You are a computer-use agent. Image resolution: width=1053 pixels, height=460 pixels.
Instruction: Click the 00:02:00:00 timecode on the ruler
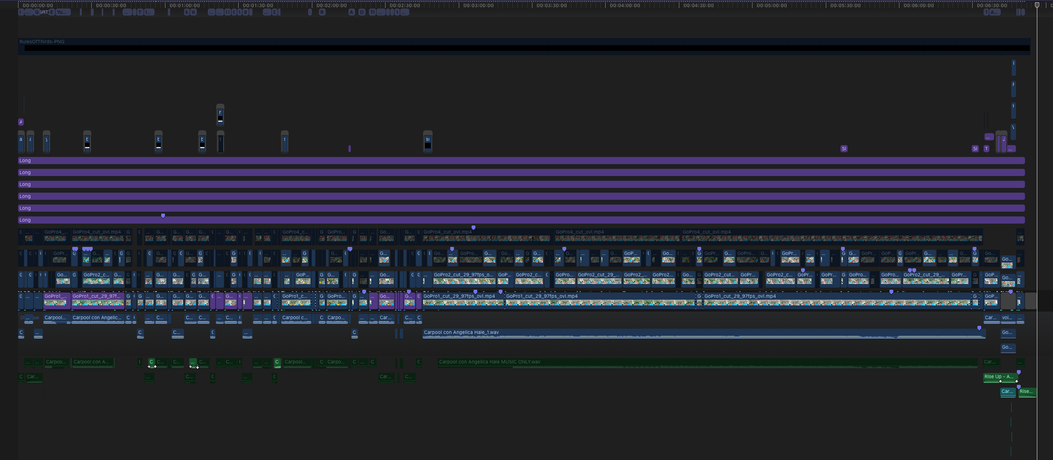pos(332,6)
